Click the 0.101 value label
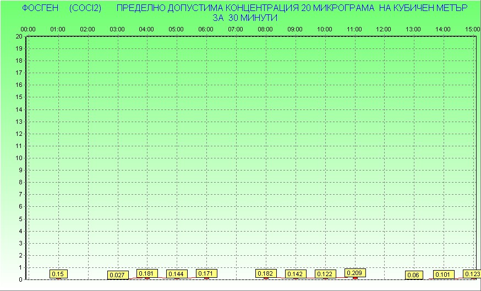Image resolution: width=481 pixels, height=291 pixels. click(443, 274)
